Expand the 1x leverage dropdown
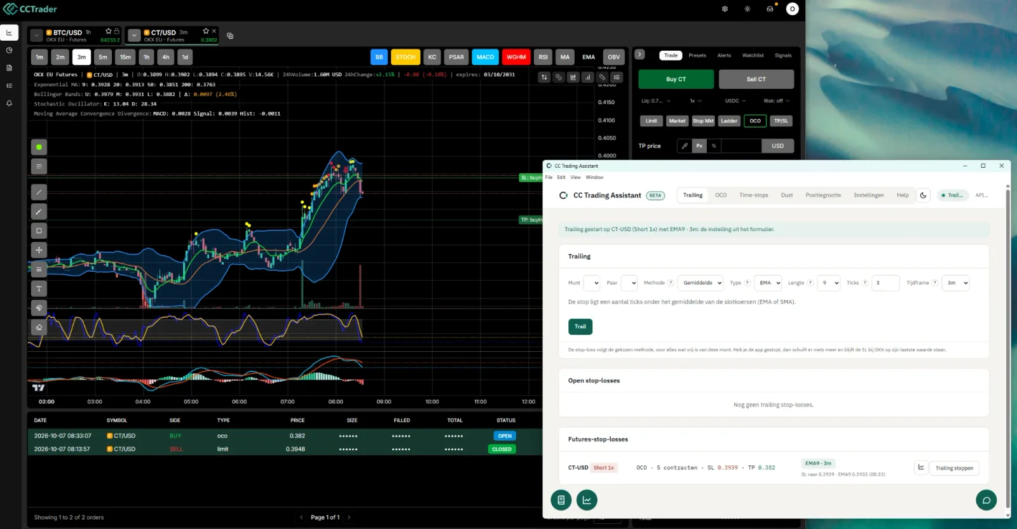Image resolution: width=1017 pixels, height=529 pixels. pos(695,101)
